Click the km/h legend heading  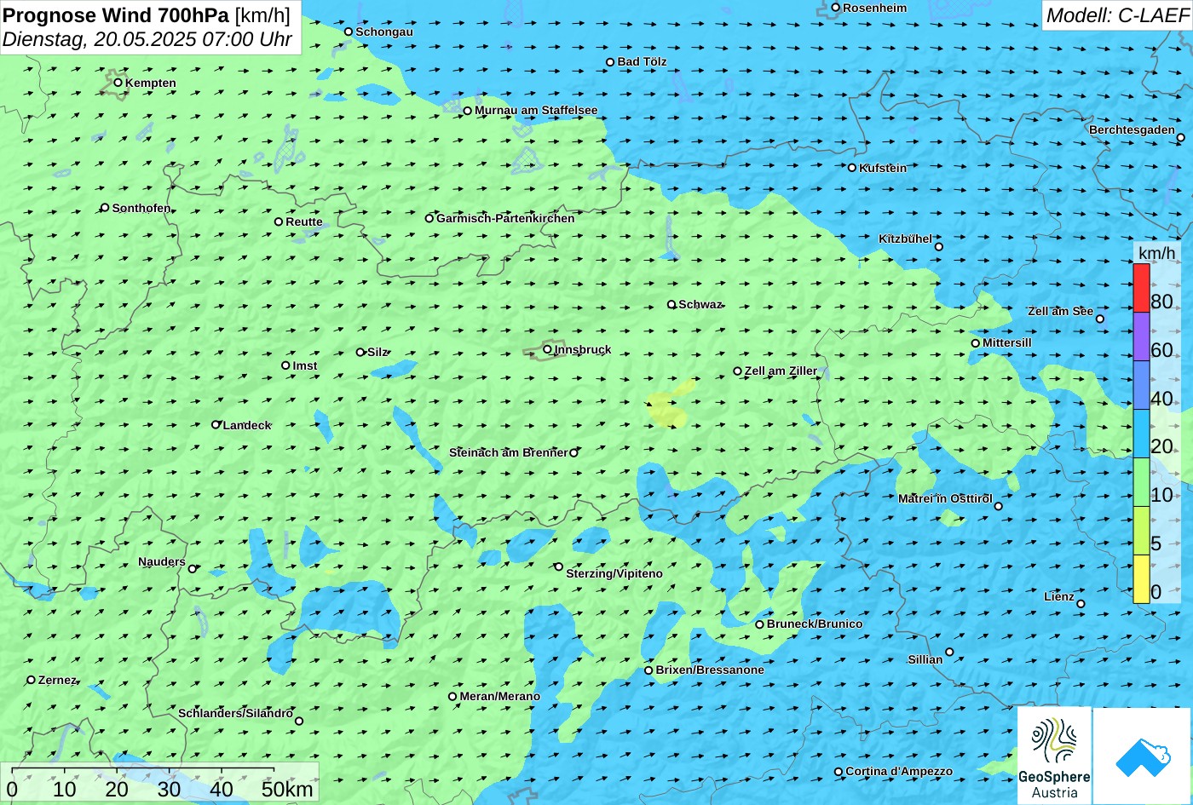[1156, 253]
